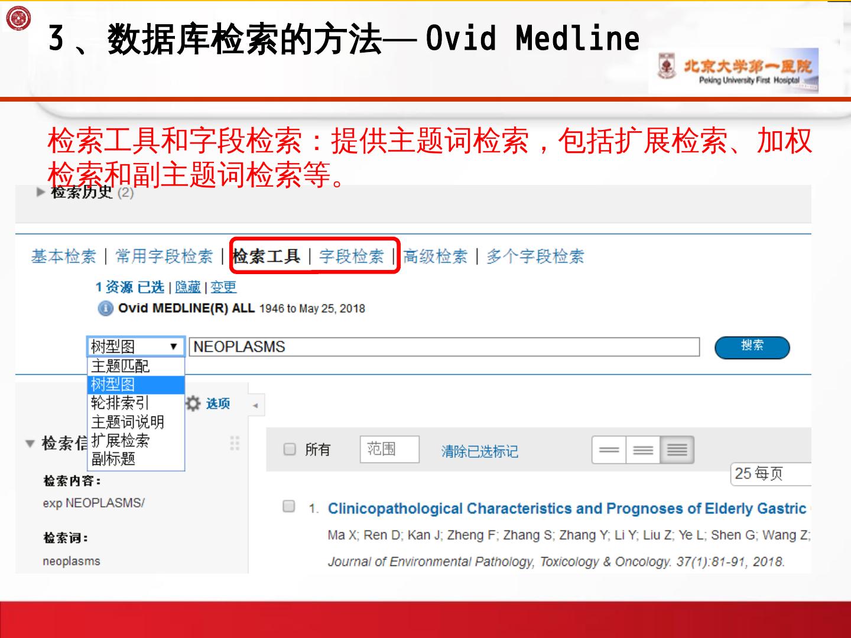Viewport: 851px width, 638px height.
Task: Click the 选项 label
Action: click(x=218, y=403)
